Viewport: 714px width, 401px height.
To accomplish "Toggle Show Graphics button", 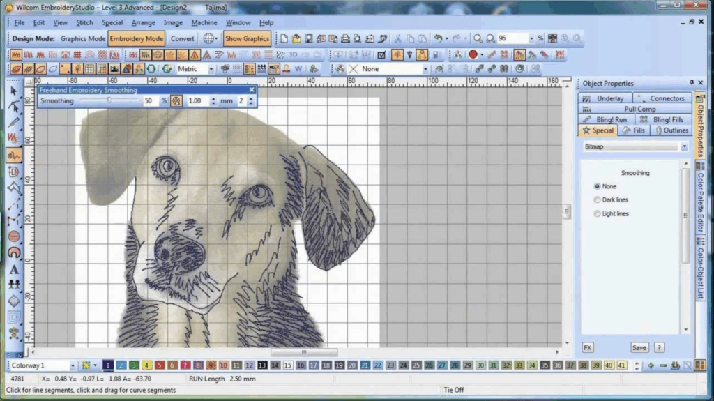I will 247,39.
